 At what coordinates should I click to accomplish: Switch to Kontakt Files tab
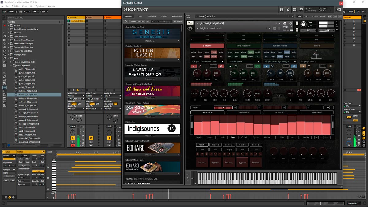[140, 16]
